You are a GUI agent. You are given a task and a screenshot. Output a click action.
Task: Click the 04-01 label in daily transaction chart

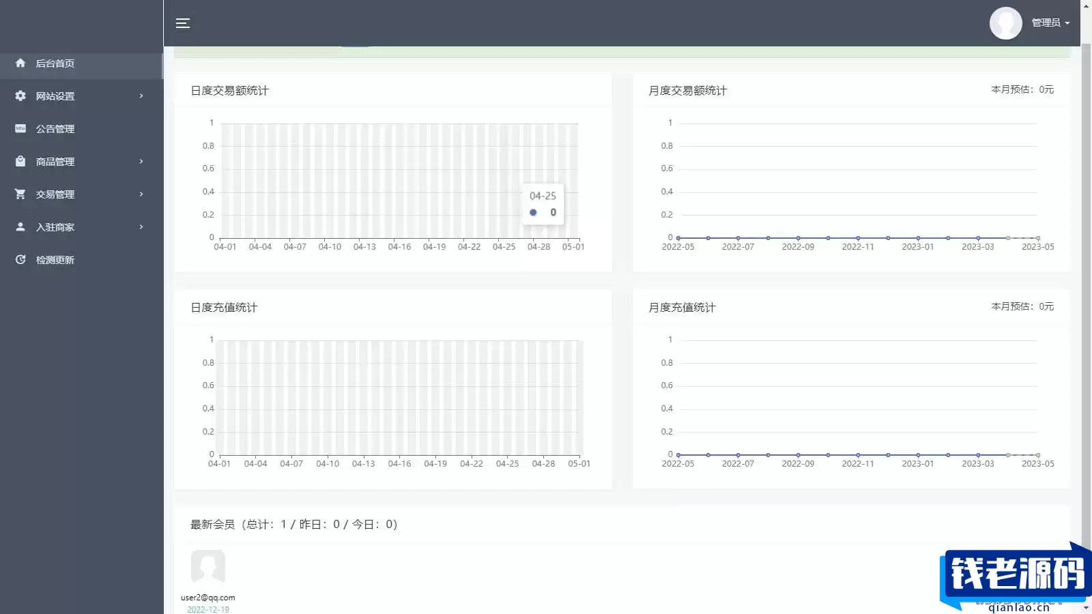click(x=225, y=247)
